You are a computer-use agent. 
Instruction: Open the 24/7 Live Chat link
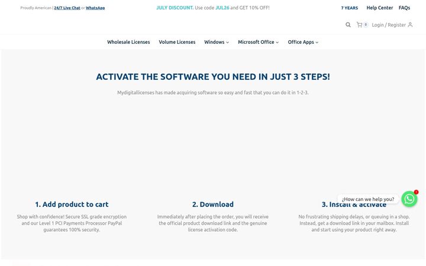[67, 8]
